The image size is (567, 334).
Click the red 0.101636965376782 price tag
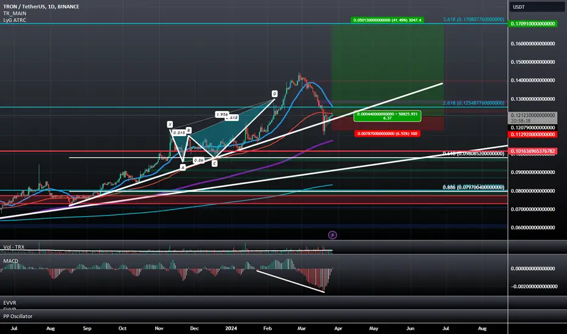[x=533, y=151]
